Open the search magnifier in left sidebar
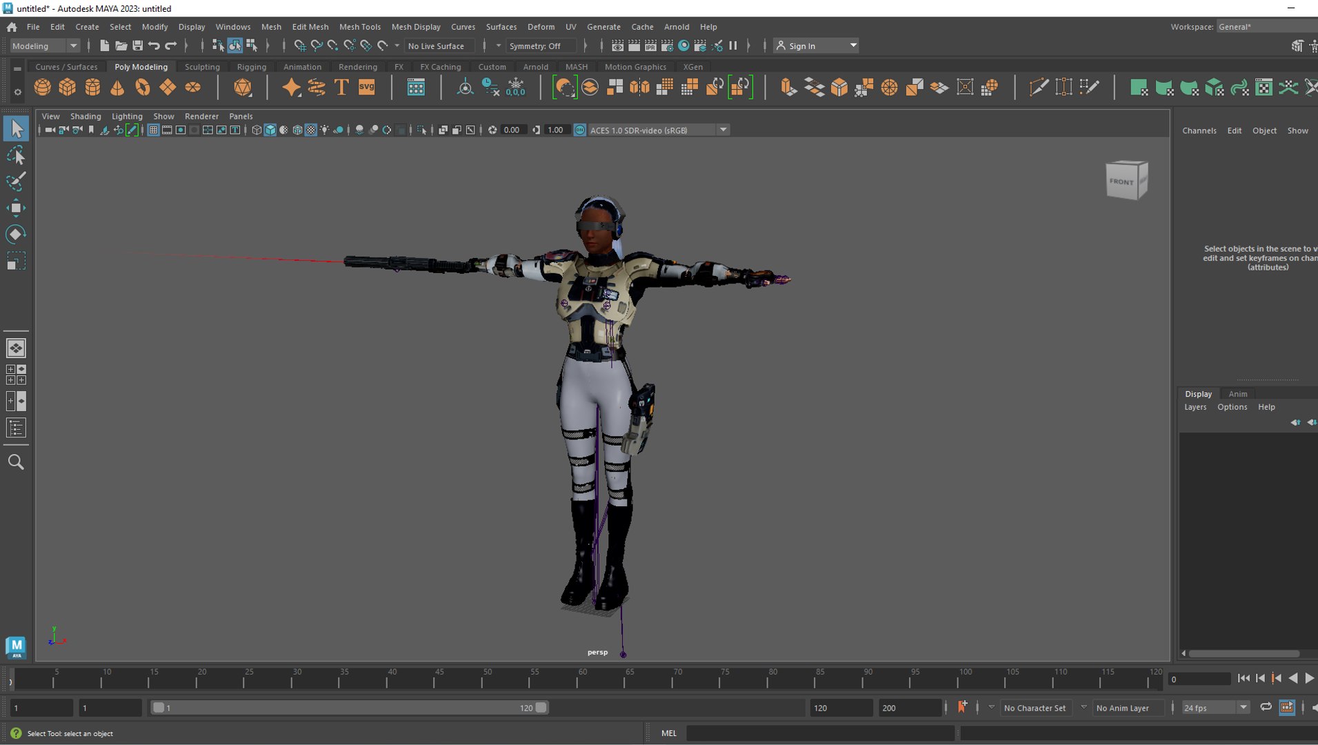1318x745 pixels. coord(16,461)
